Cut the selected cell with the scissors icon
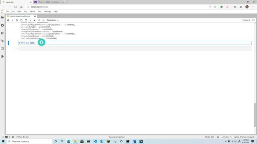257x144 pixels. (x=17, y=20)
